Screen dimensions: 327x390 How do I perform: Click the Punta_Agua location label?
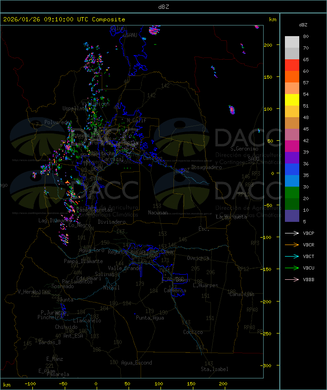pyautogui.click(x=150, y=318)
